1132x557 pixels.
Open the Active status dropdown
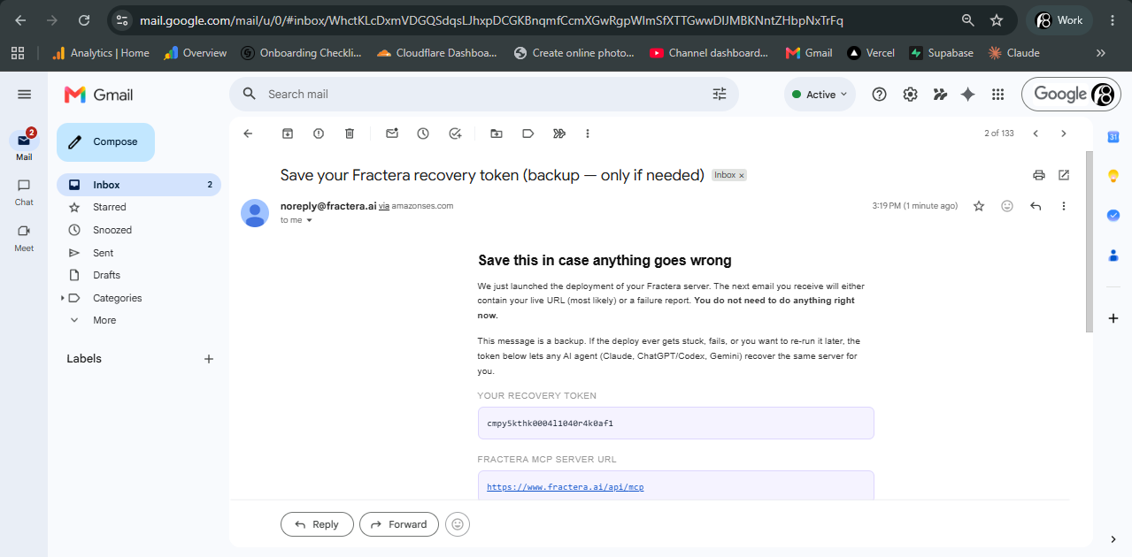point(820,95)
